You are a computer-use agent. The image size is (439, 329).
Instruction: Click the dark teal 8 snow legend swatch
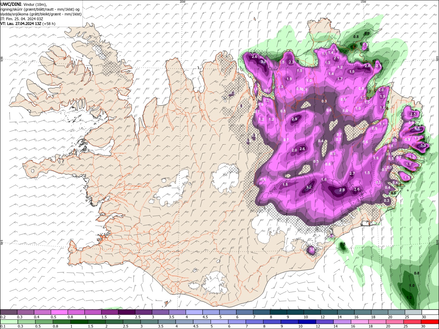click(278, 312)
